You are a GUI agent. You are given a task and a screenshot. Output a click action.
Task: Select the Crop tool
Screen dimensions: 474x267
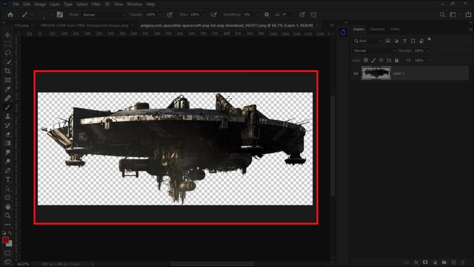[7, 71]
